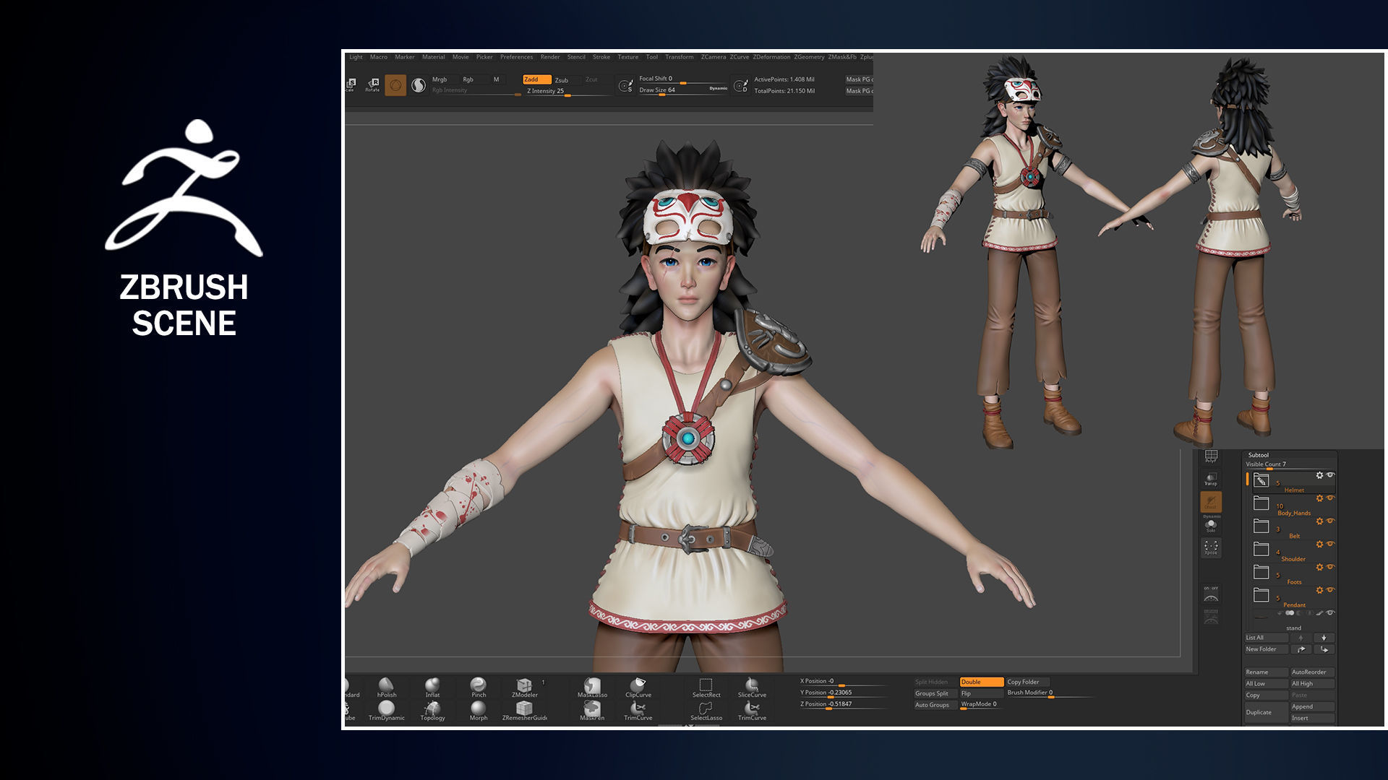Image resolution: width=1388 pixels, height=780 pixels.
Task: Click the draw size D brush icon
Action: pyautogui.click(x=740, y=86)
